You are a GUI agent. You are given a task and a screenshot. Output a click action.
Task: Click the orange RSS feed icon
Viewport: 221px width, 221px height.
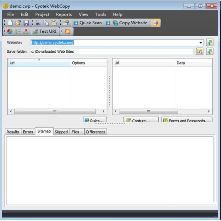[68, 31]
